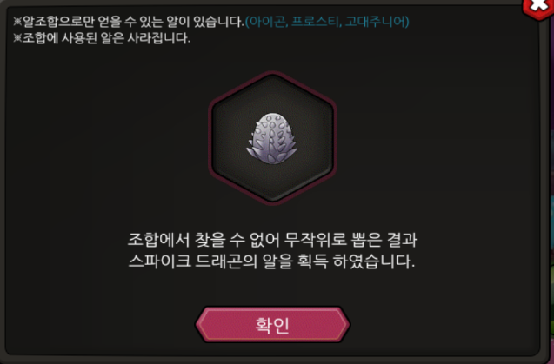The image size is (554, 364).
Task: Click the message 알을 획득 하였습니다
Action: 338,261
